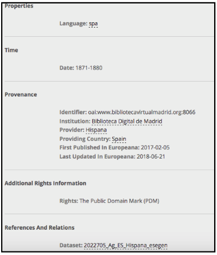Click the Time section heading
217x255 pixels.
pos(11,50)
